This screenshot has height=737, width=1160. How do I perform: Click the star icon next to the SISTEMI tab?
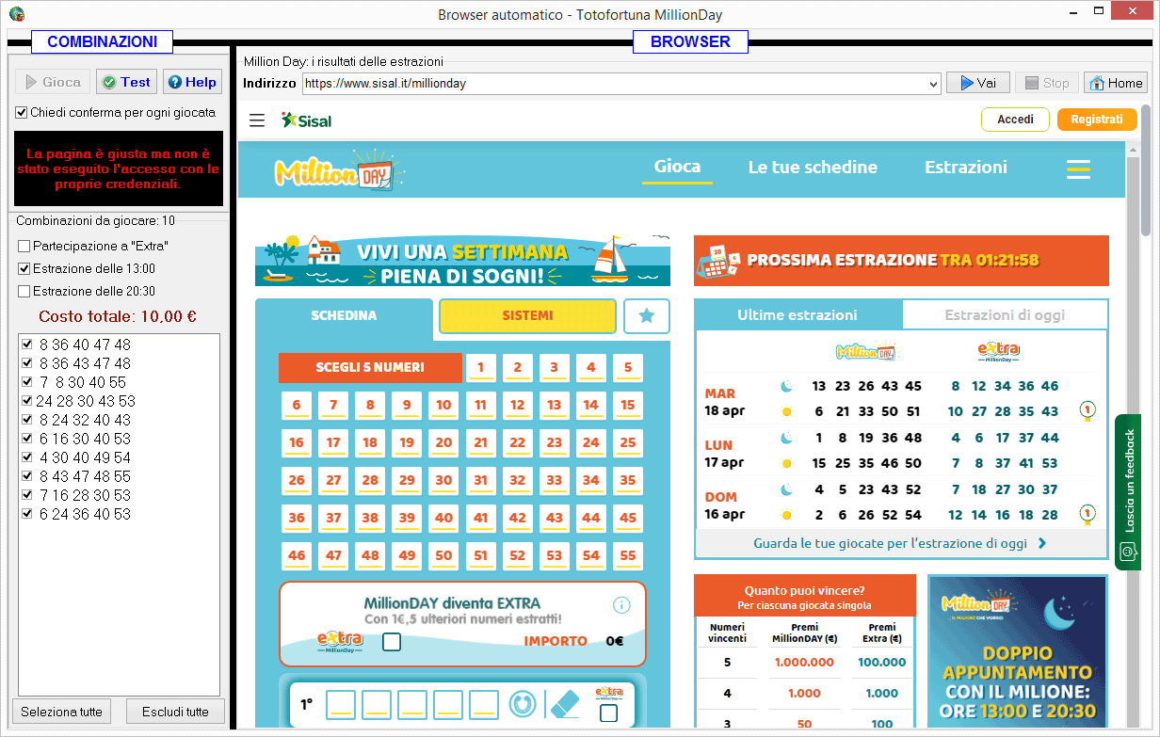tap(647, 316)
